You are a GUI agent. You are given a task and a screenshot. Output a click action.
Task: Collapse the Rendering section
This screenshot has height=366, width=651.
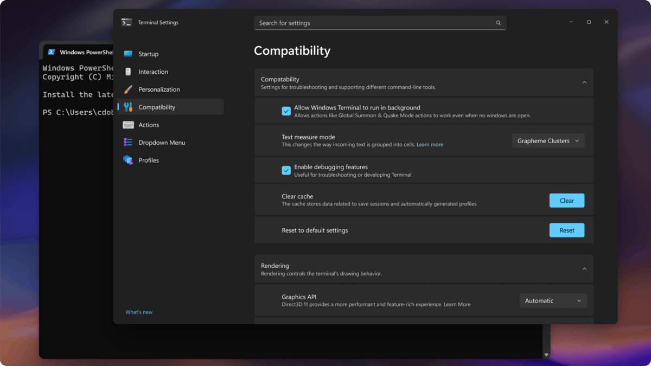click(584, 268)
